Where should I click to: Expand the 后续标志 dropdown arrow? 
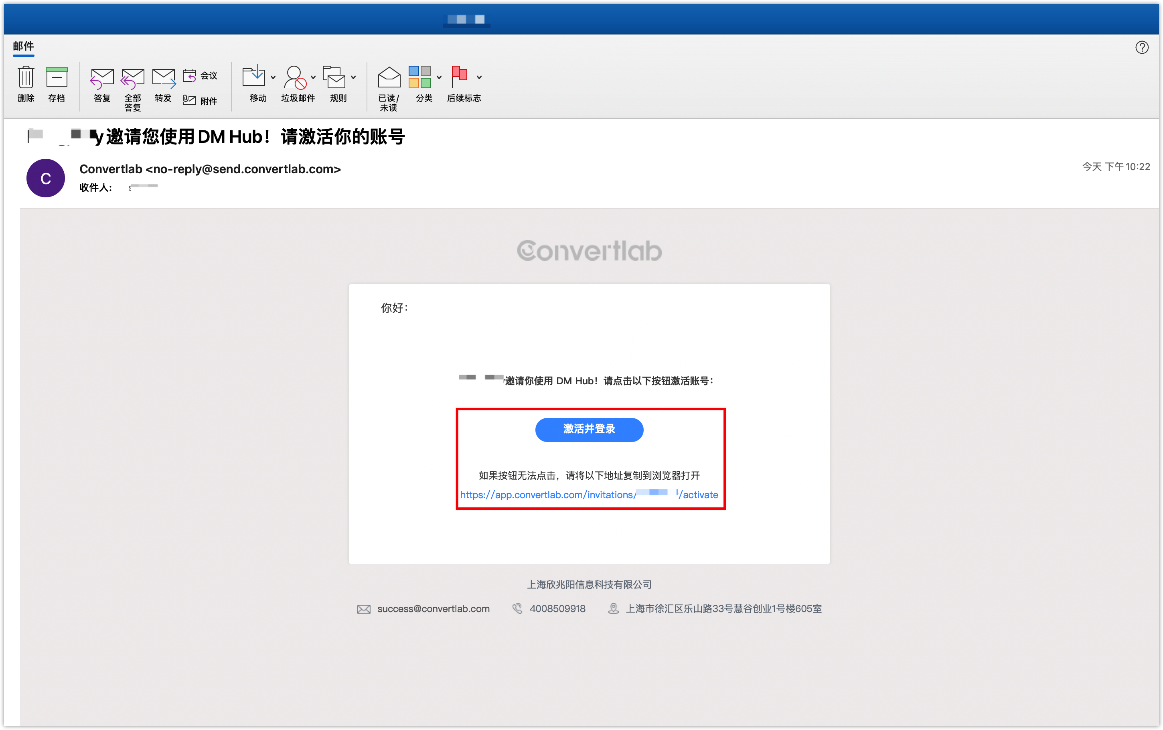(x=479, y=77)
